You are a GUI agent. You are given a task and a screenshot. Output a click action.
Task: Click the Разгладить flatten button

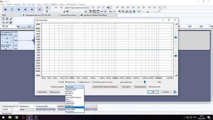point(126,87)
